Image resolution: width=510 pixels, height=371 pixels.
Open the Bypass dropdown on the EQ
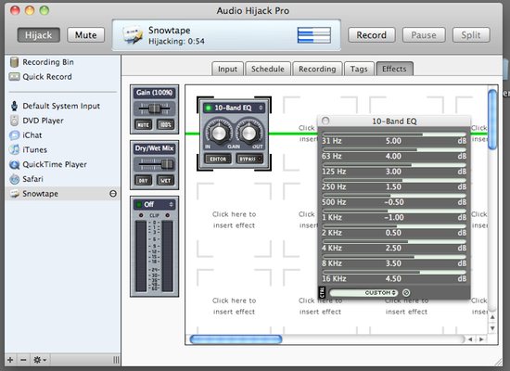(249, 159)
